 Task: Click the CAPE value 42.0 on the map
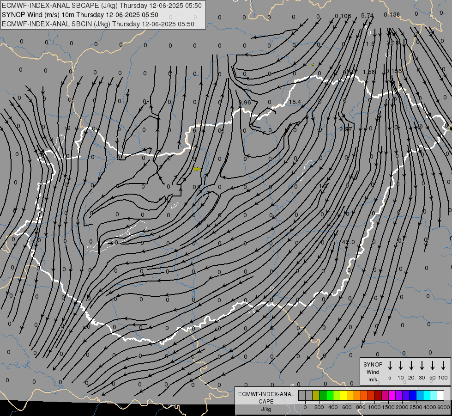[348, 242]
